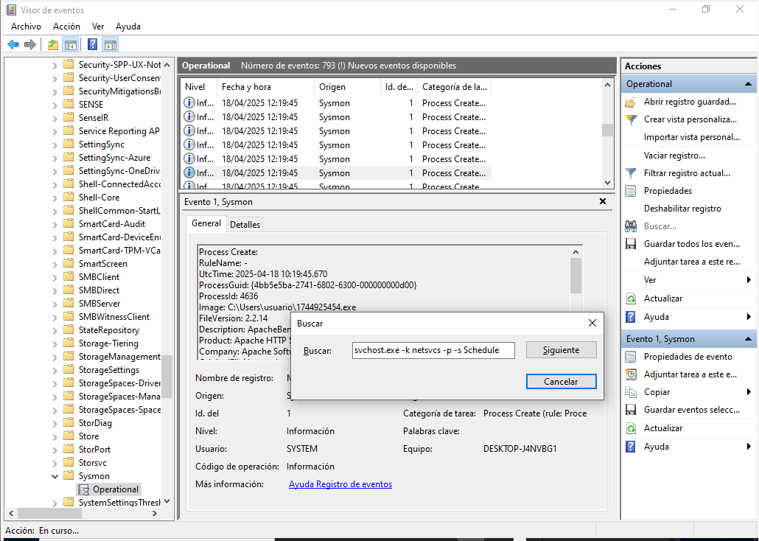This screenshot has width=759, height=541.
Task: Click Crear vista personalizada funnel icon
Action: pos(630,119)
